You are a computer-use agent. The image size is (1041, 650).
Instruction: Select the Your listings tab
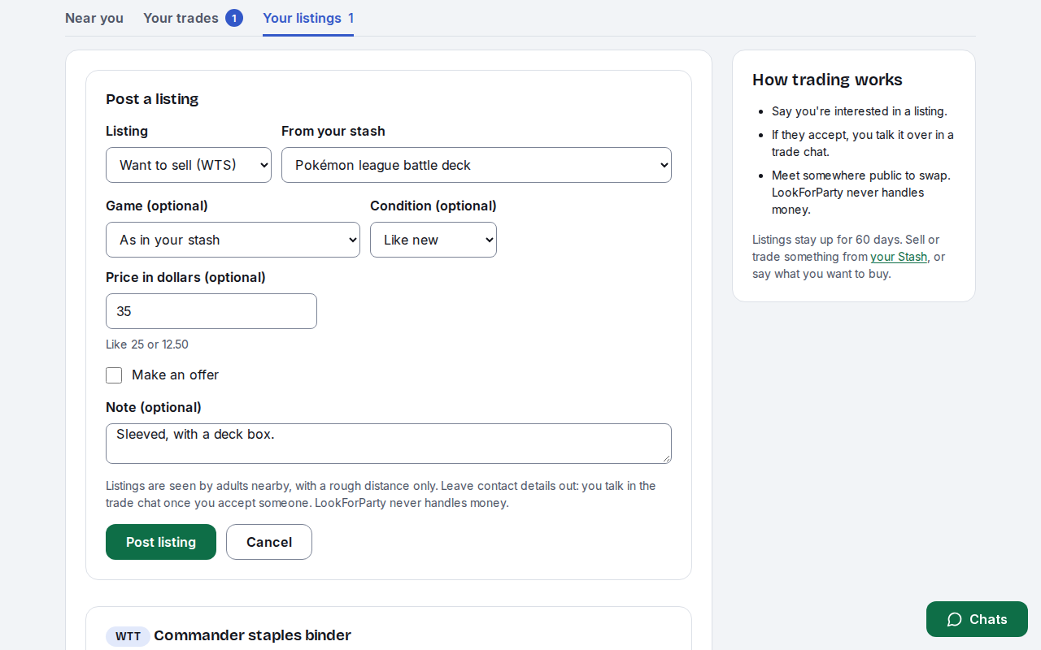(308, 18)
